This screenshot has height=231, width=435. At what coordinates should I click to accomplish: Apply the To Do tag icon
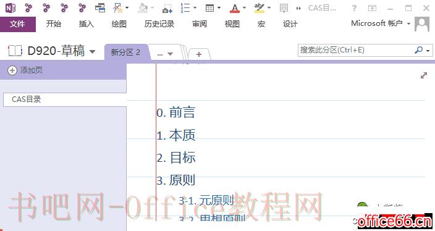point(118,8)
